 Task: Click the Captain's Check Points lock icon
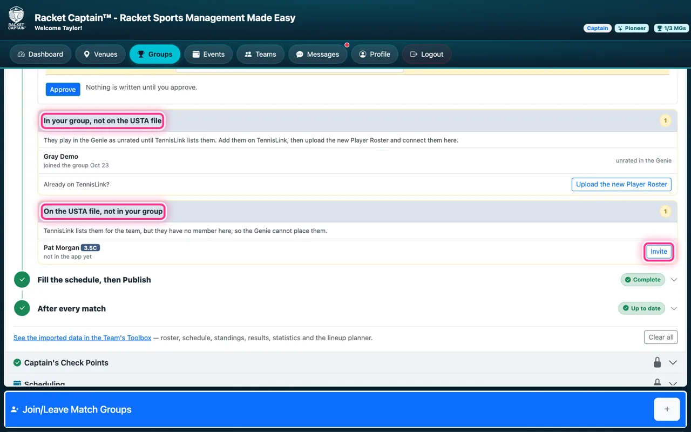[657, 362]
